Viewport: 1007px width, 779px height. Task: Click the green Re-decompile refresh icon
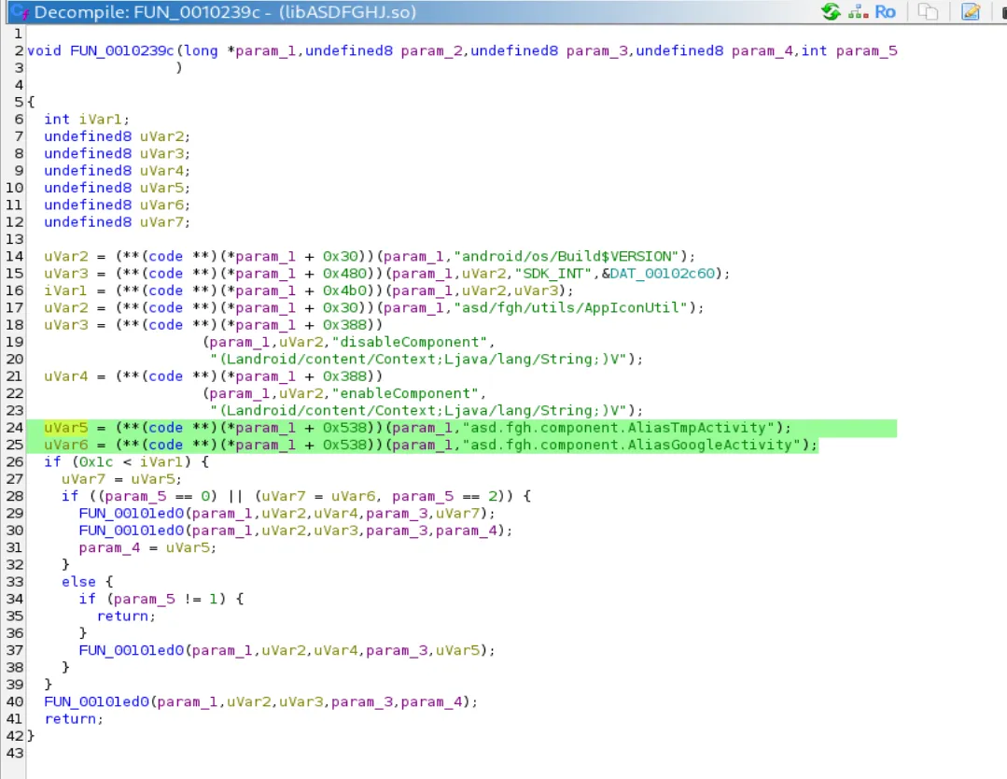(831, 12)
